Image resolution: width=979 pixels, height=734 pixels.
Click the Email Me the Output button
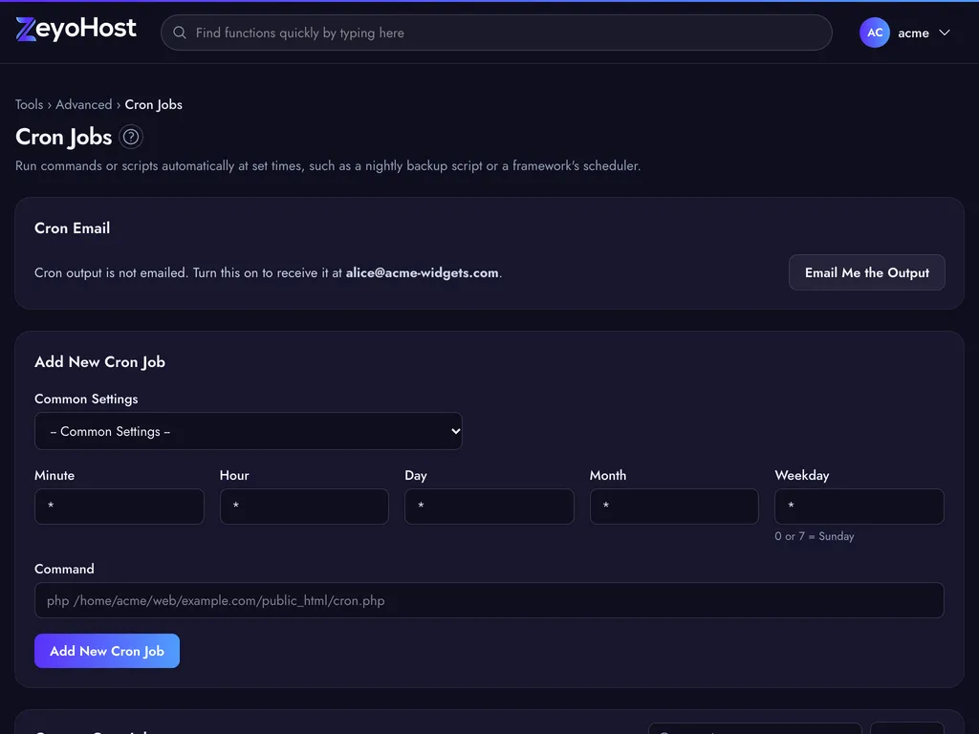[x=866, y=272]
